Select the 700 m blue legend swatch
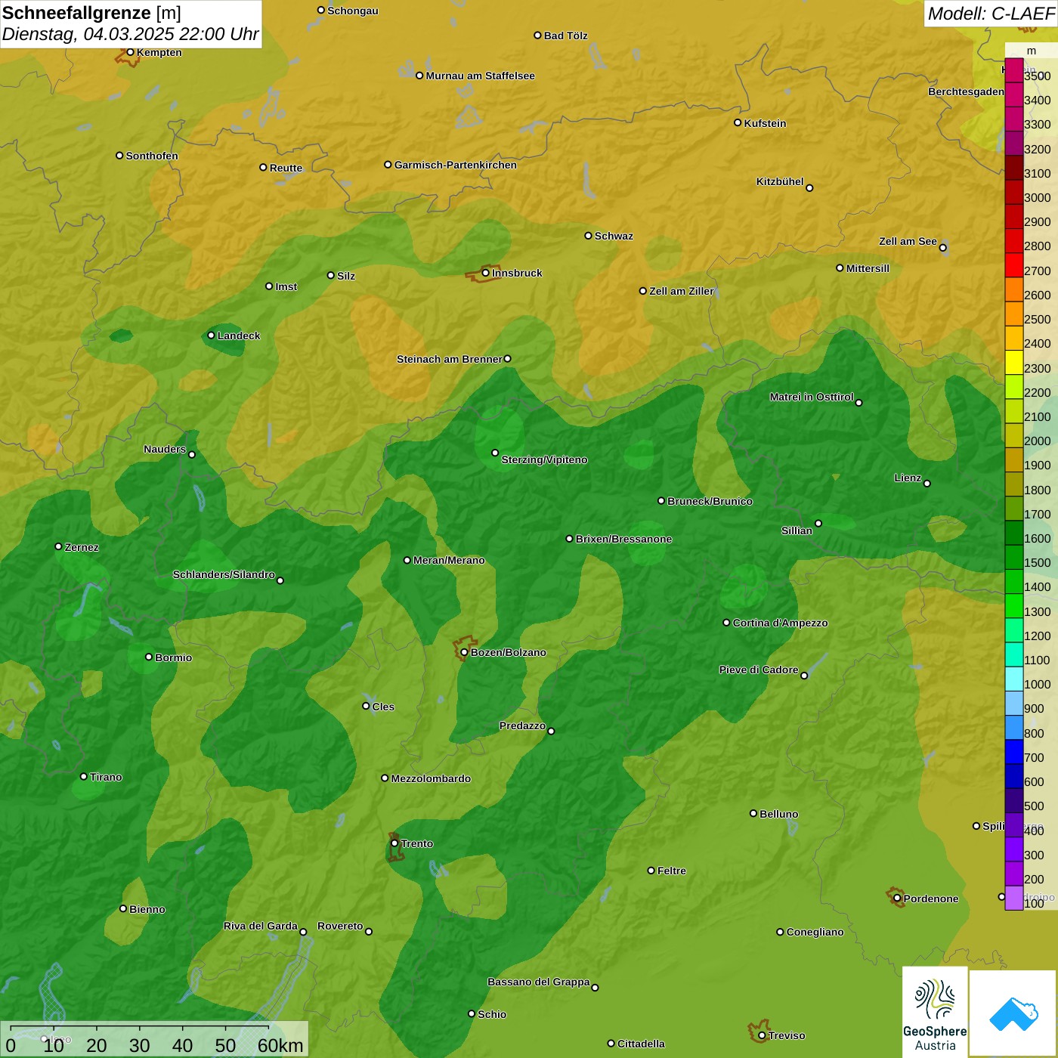This screenshot has height=1058, width=1058. click(x=1013, y=752)
